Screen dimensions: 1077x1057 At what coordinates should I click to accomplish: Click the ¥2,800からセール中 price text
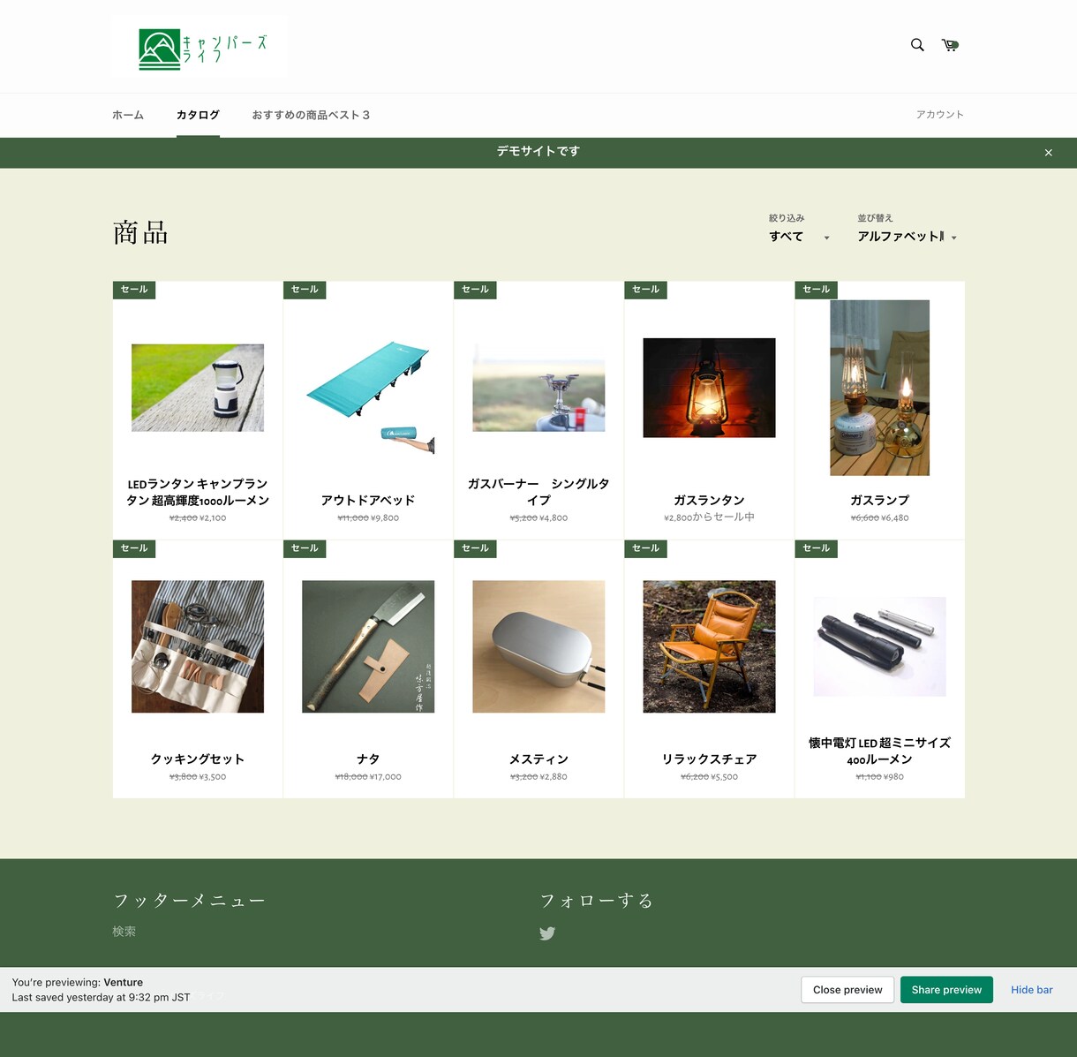coord(709,517)
